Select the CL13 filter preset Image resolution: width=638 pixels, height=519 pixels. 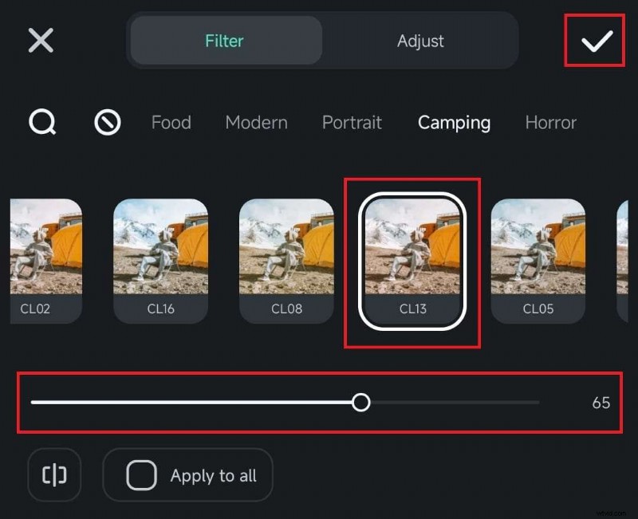point(412,254)
